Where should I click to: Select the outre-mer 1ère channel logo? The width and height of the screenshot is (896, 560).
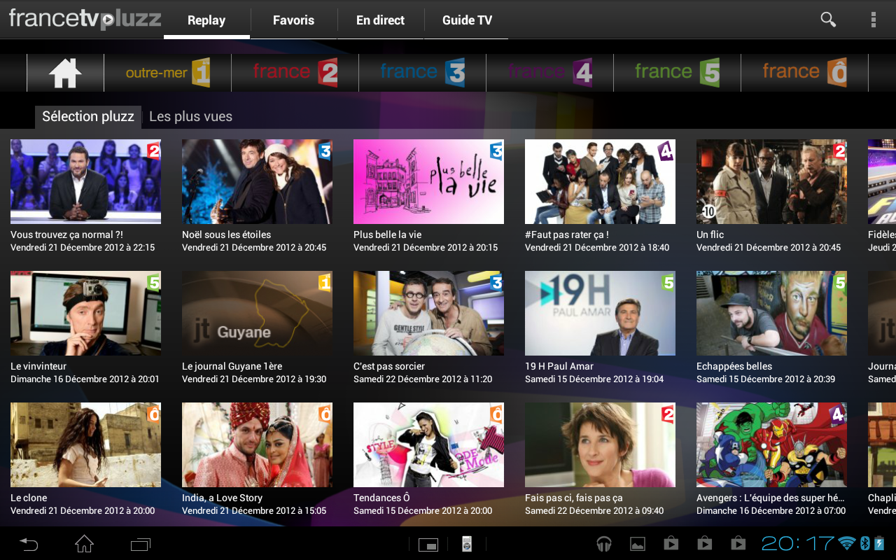point(168,73)
